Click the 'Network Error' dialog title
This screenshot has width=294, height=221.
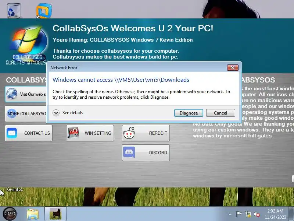64,68
